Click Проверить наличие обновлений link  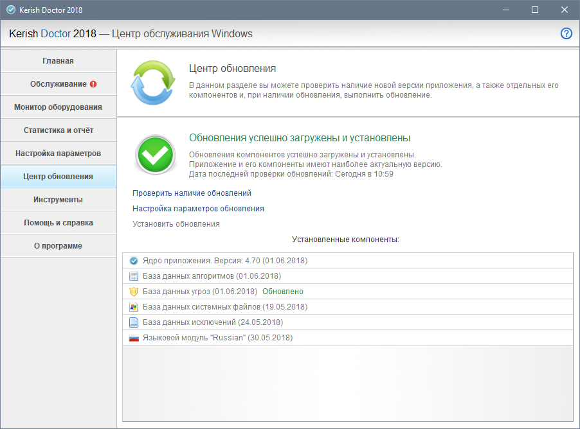(192, 193)
